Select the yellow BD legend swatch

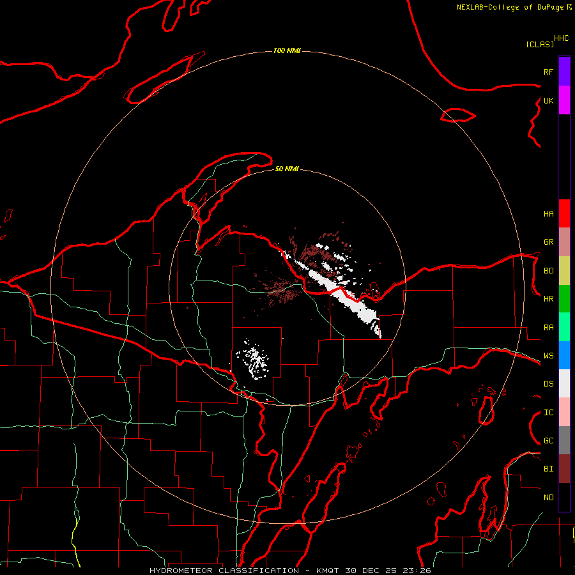tap(564, 271)
